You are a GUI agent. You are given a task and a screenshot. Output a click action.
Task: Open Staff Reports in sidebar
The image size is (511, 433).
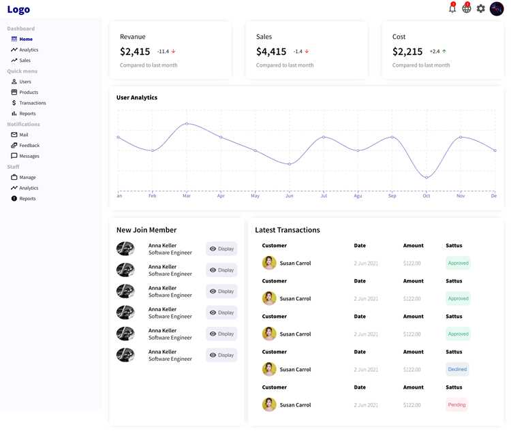pyautogui.click(x=23, y=199)
